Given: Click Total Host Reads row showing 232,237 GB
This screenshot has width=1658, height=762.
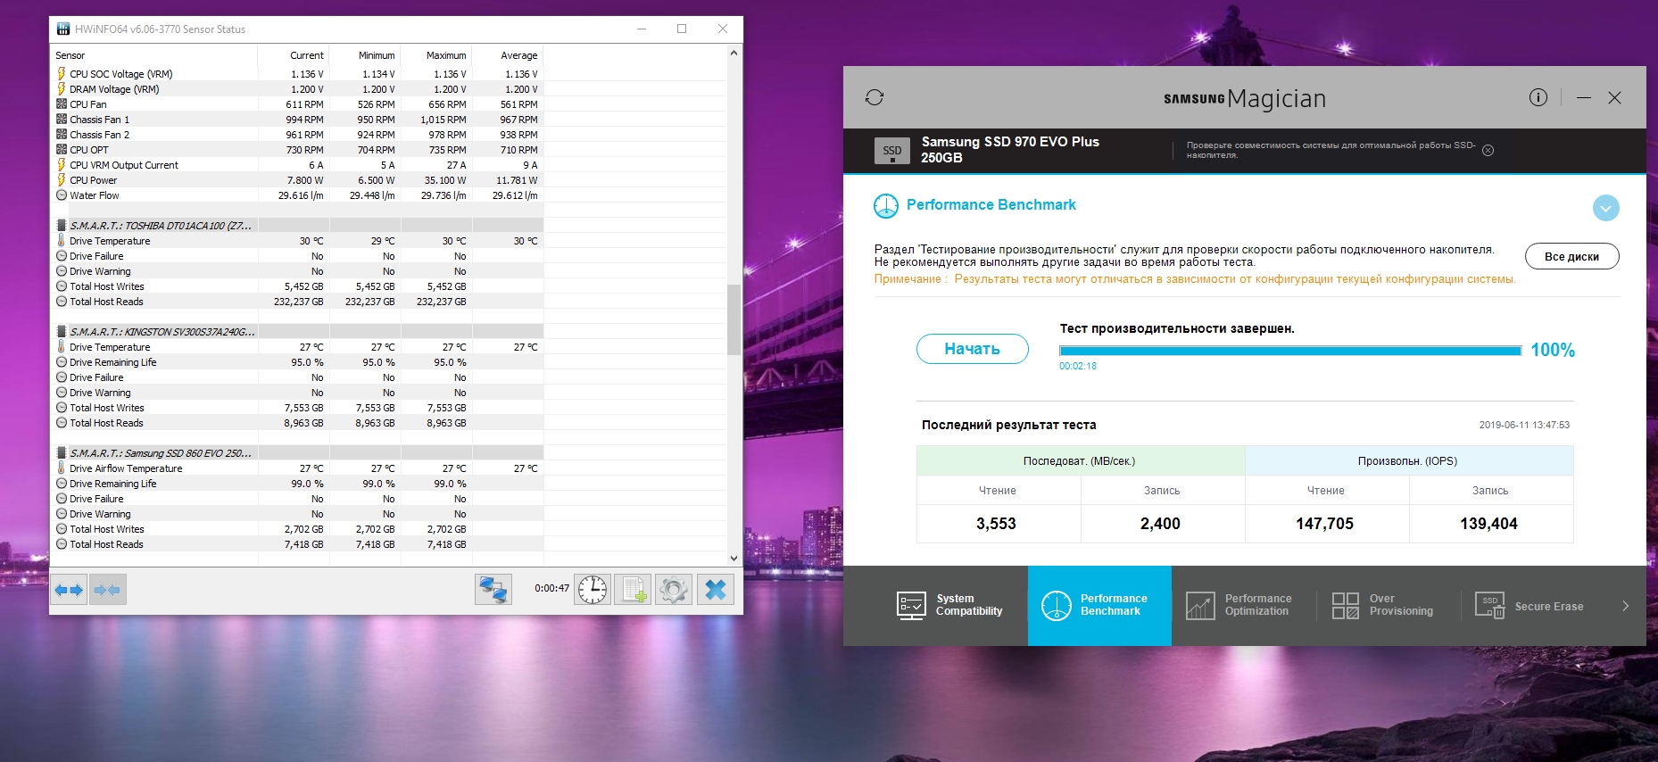Looking at the screenshot, I should [298, 302].
